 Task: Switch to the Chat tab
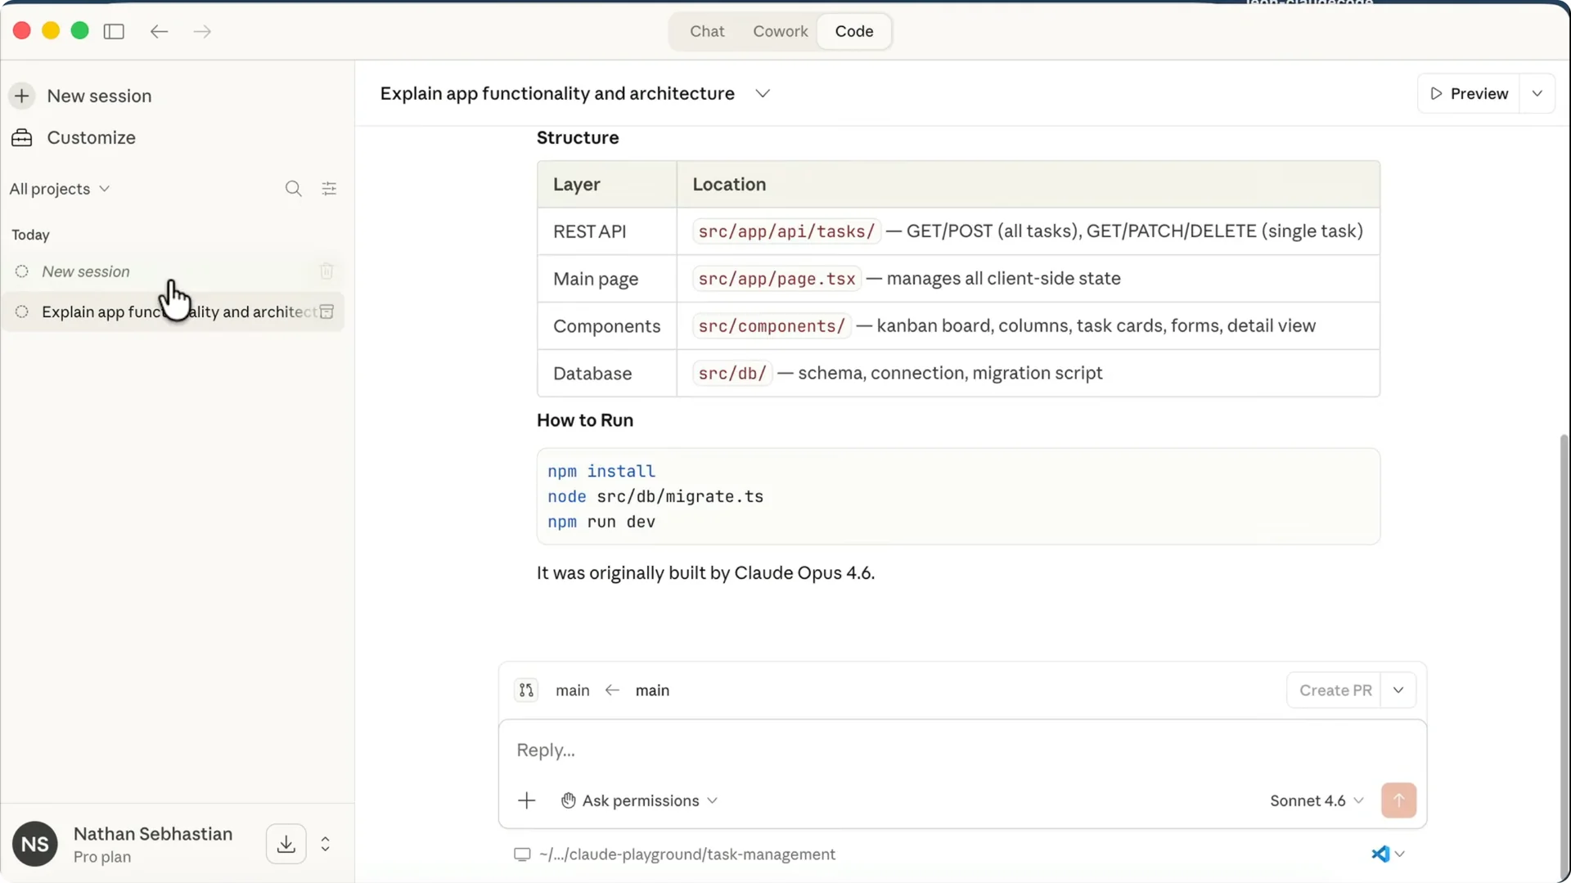(707, 31)
